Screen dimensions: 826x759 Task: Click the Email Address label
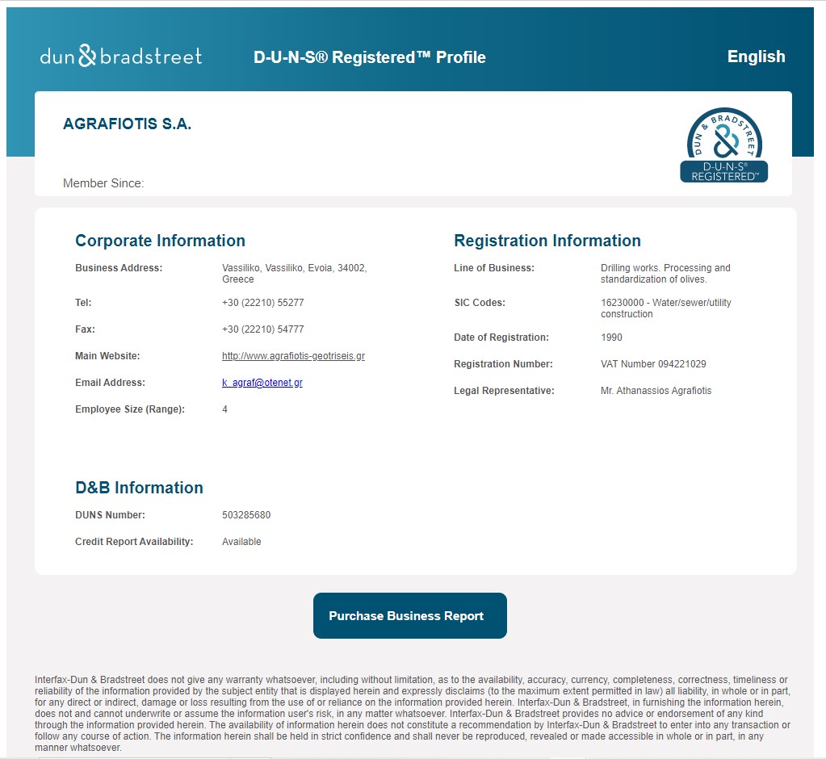pyautogui.click(x=110, y=383)
